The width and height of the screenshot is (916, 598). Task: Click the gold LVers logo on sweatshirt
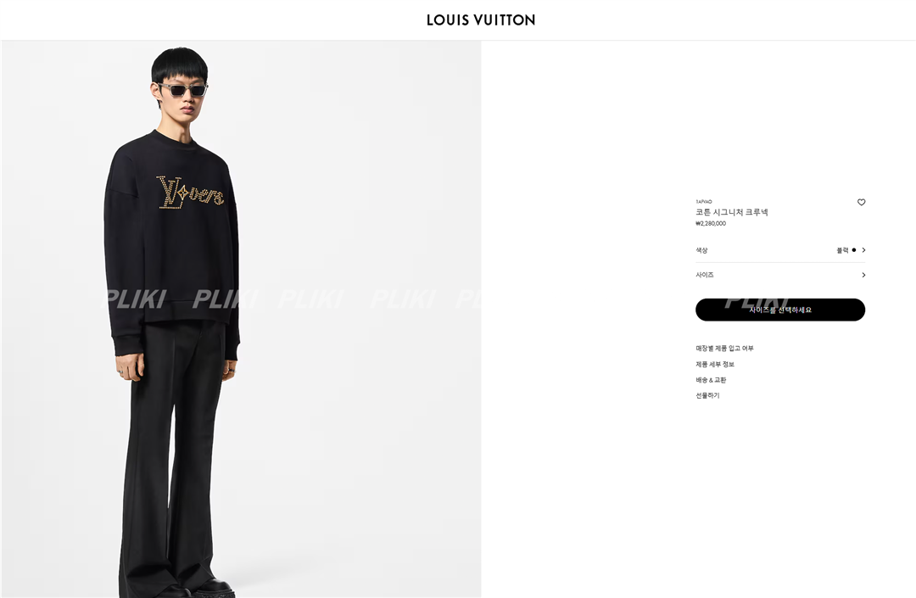coord(190,193)
